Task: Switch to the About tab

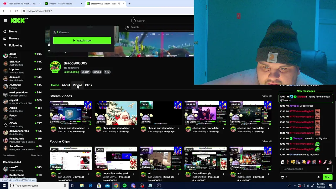Action: pos(66,85)
